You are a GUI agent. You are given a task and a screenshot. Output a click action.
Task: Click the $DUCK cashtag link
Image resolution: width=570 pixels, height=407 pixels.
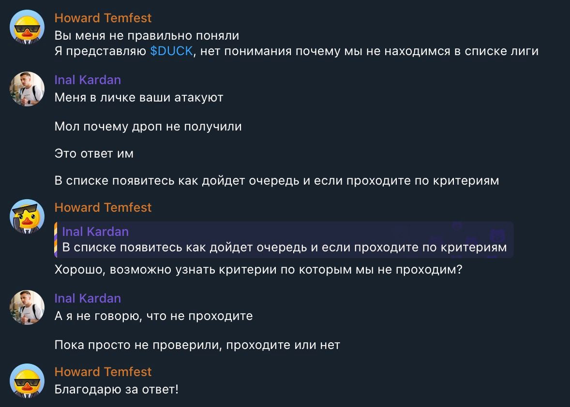(171, 51)
